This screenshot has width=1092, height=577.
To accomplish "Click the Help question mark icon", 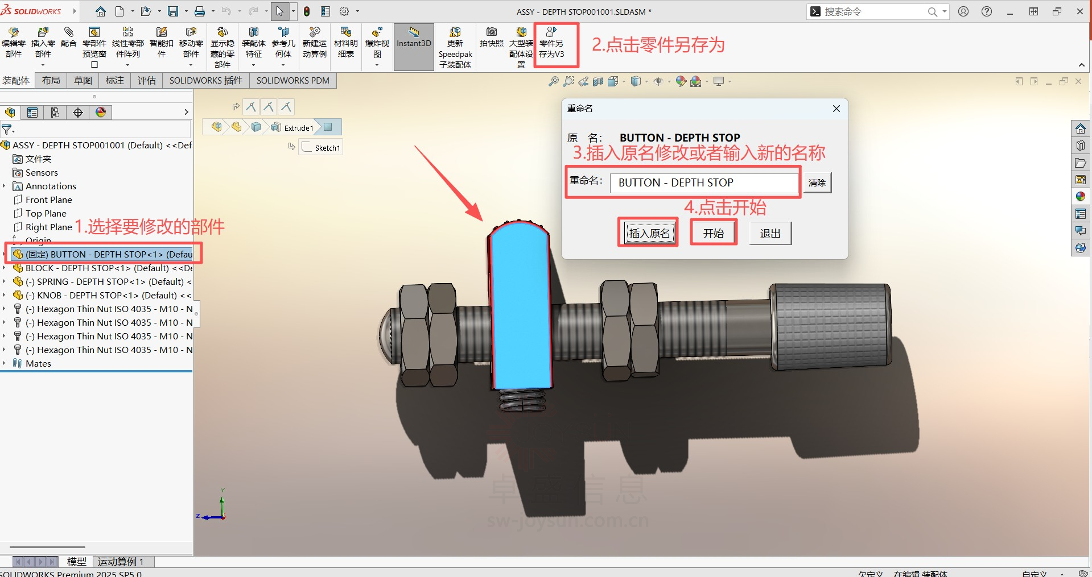I will pos(987,11).
